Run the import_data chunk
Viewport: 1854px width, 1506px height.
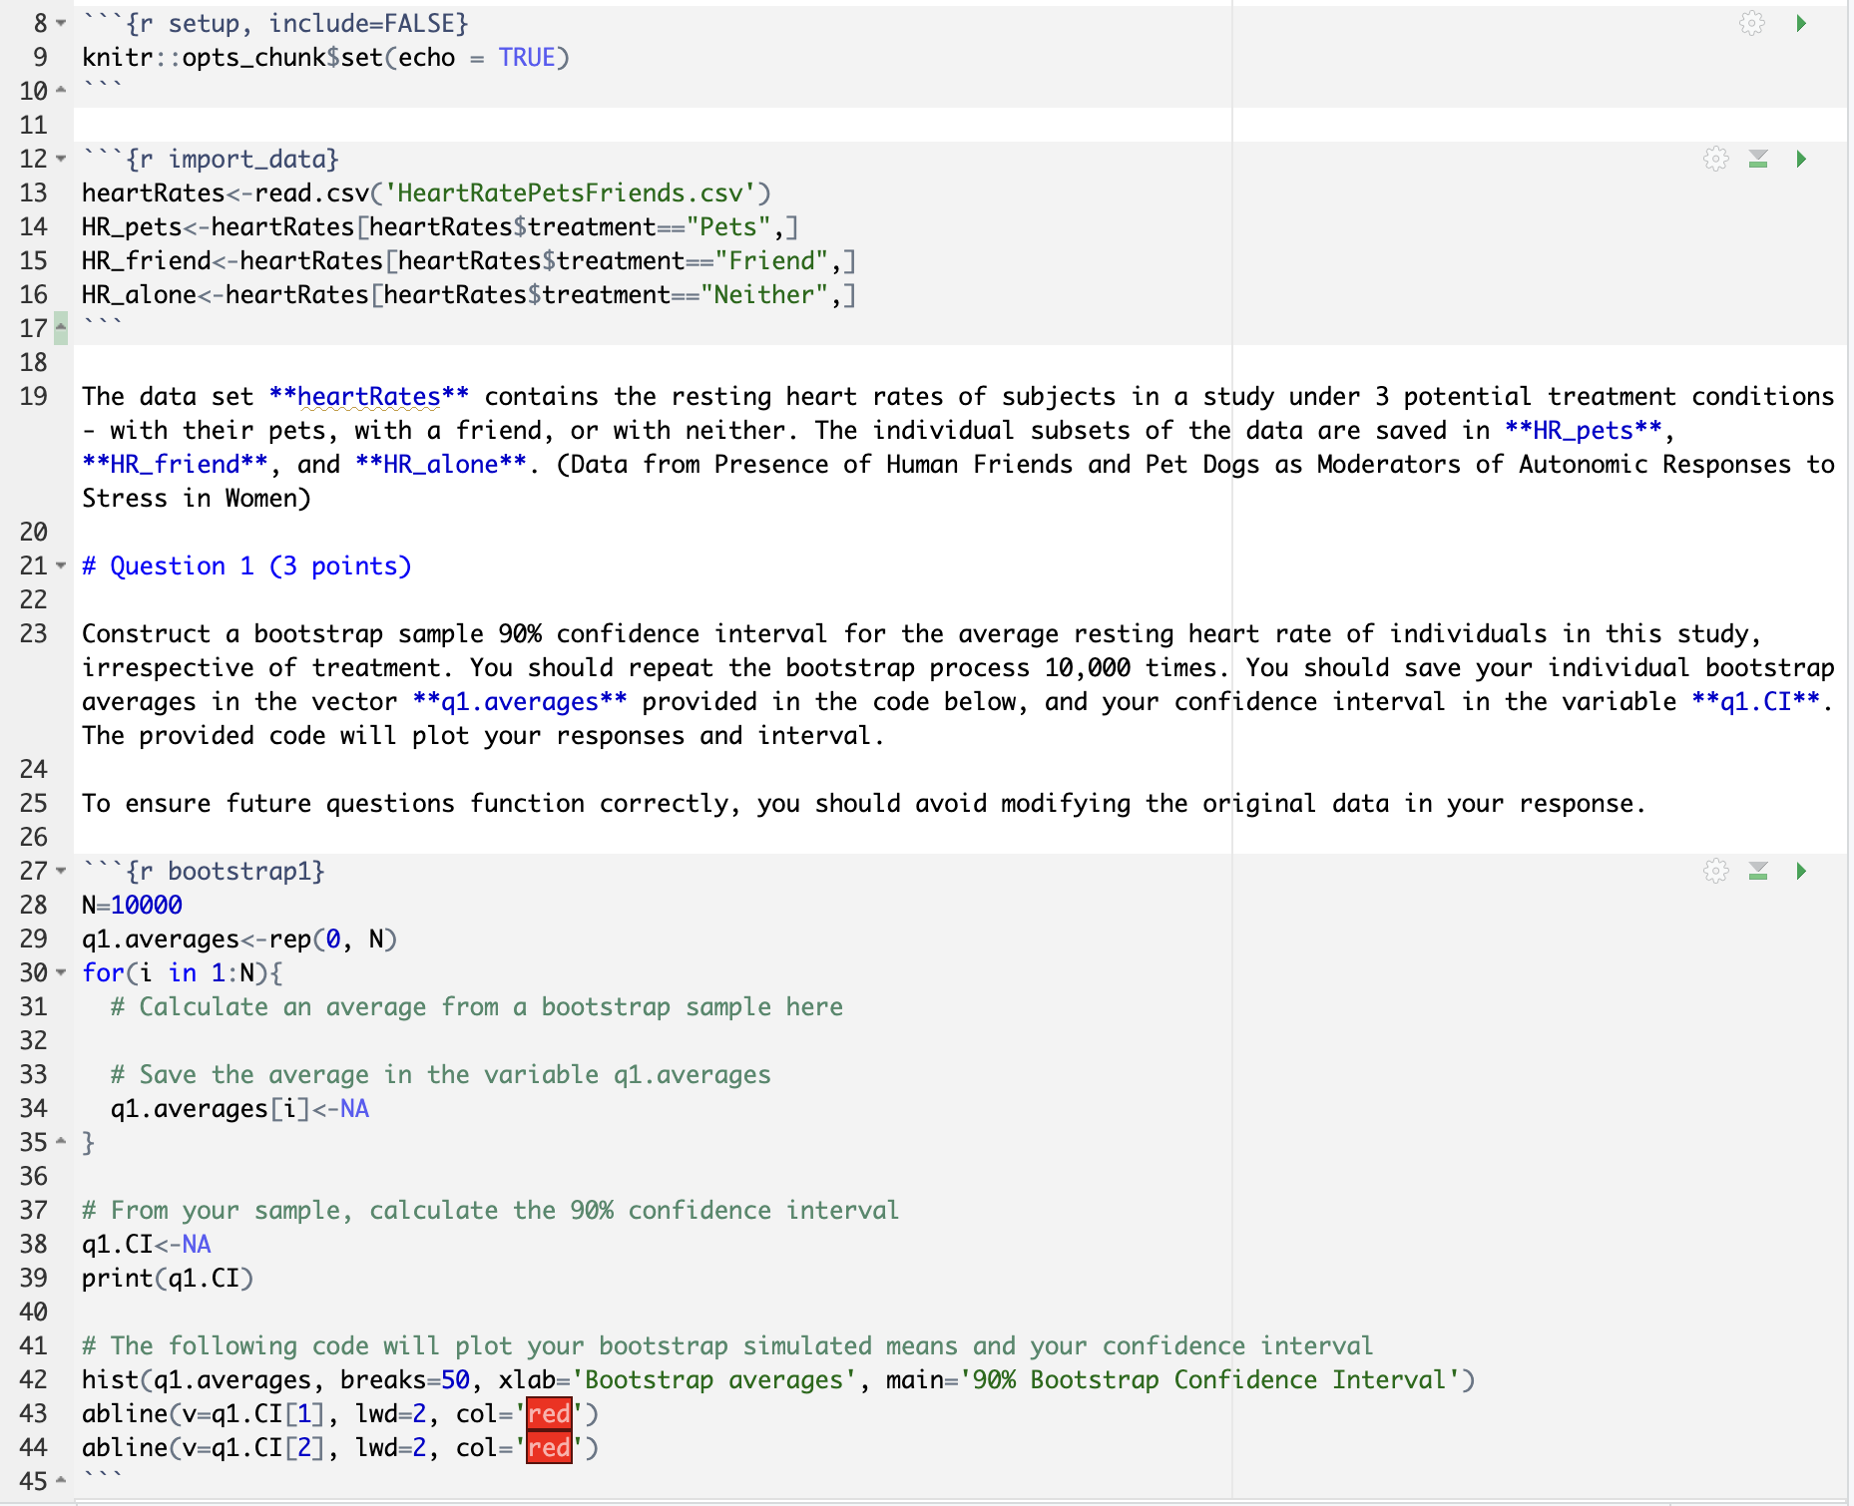[1802, 159]
